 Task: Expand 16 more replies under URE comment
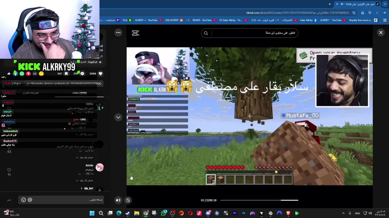[x=85, y=134]
